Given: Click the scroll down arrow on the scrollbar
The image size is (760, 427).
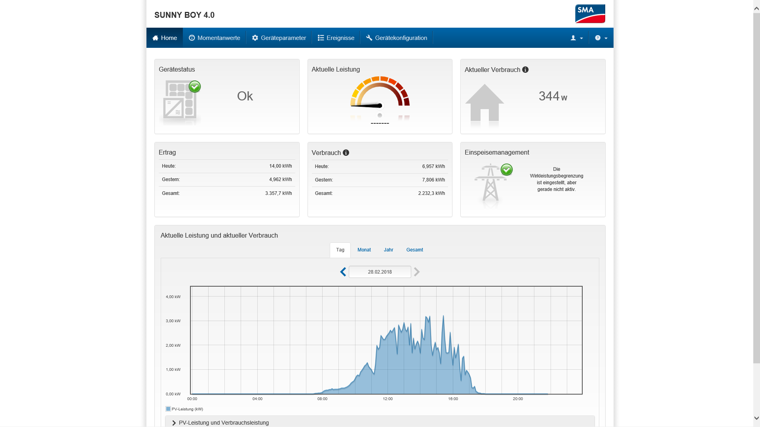Looking at the screenshot, I should pyautogui.click(x=756, y=418).
